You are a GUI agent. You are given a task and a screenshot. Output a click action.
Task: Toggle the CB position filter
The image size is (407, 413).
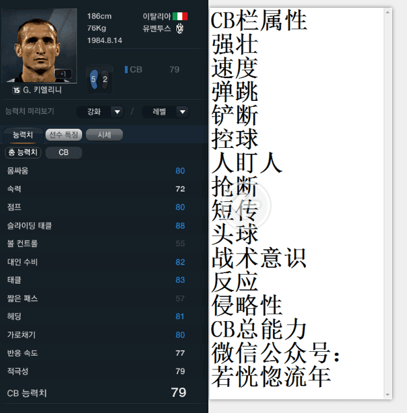(63, 152)
